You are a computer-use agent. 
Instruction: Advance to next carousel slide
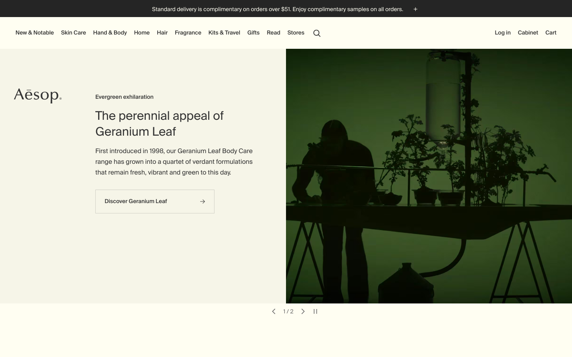pyautogui.click(x=303, y=311)
